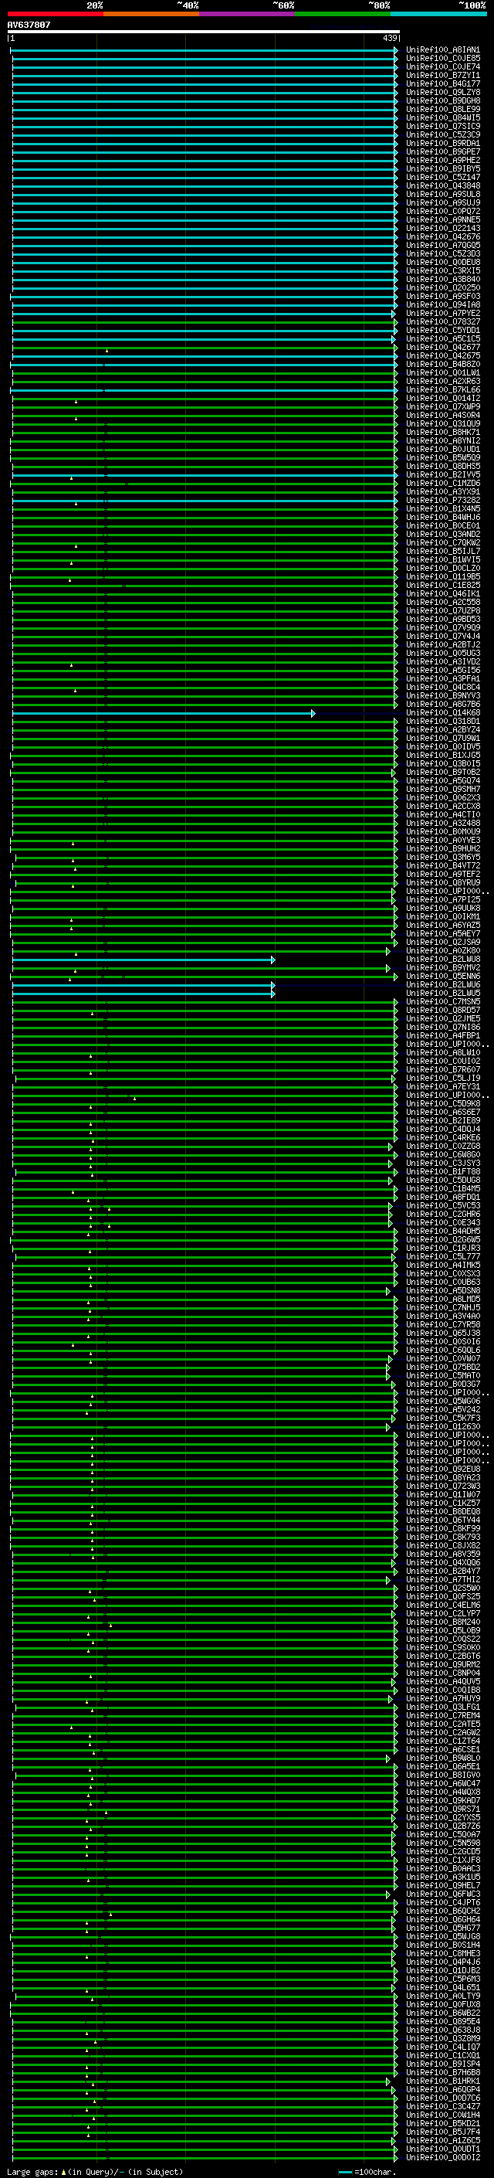Open hit UniRef100_A3Z488
The height and width of the screenshot is (2178, 494).
click(442, 823)
